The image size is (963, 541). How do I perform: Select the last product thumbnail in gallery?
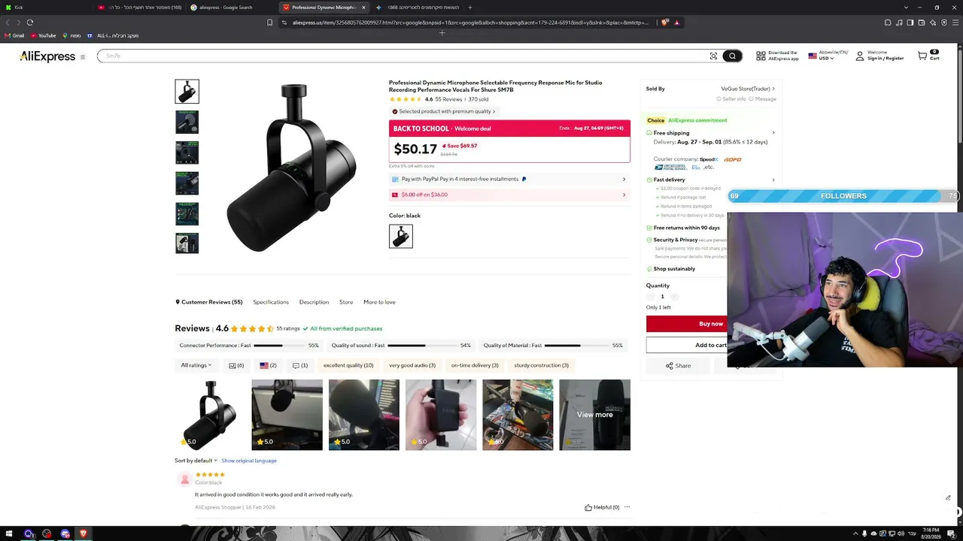tap(187, 243)
